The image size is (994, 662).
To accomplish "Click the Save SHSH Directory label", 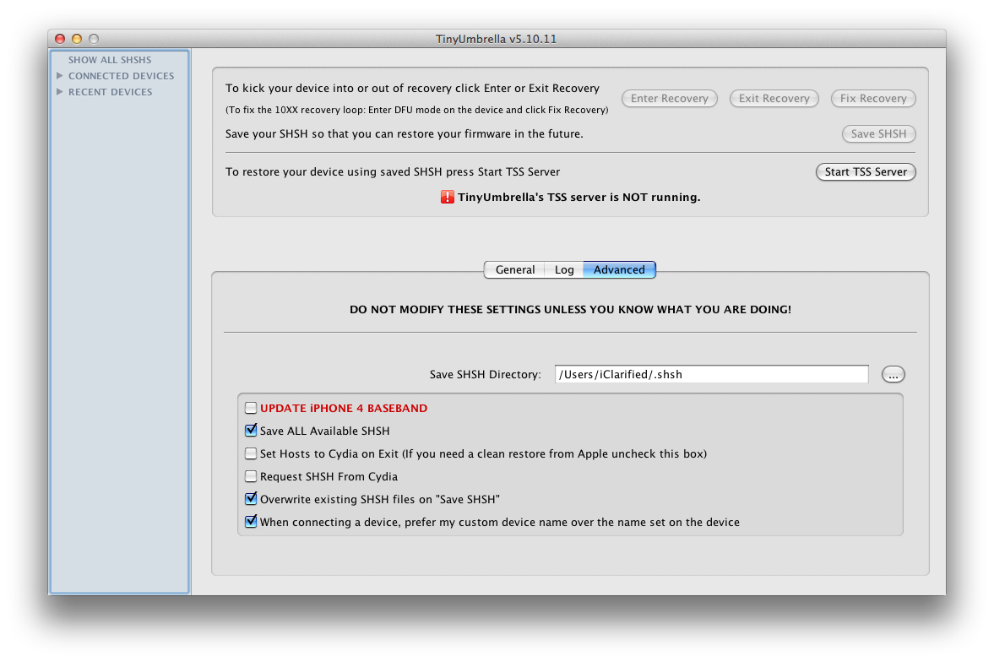I will 486,375.
